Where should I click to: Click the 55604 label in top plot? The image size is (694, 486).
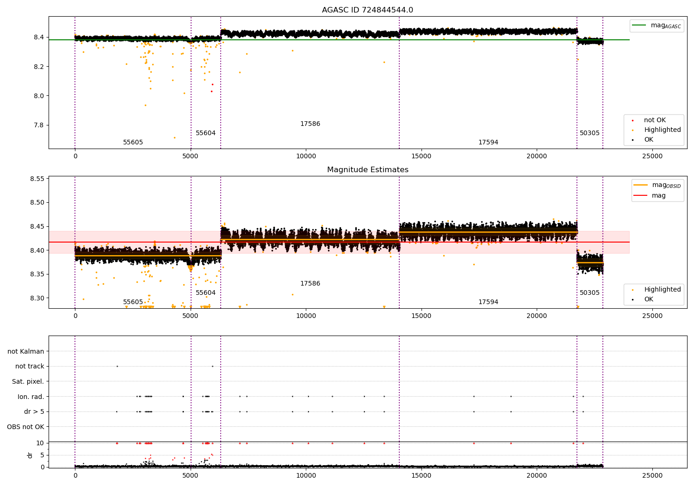tap(205, 133)
